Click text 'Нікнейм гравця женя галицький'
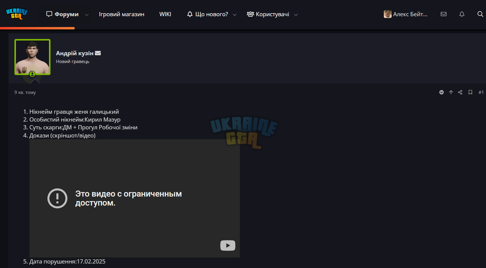Screen dimensions: 486x268 (x=74, y=112)
